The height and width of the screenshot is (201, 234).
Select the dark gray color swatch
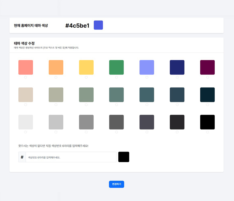coord(117,122)
